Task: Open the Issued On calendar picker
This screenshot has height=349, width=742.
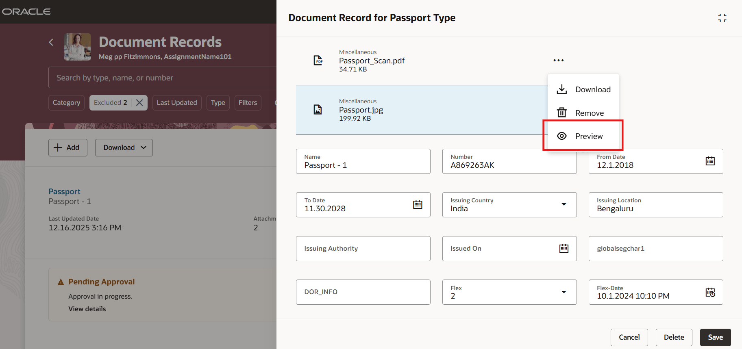Action: (564, 248)
